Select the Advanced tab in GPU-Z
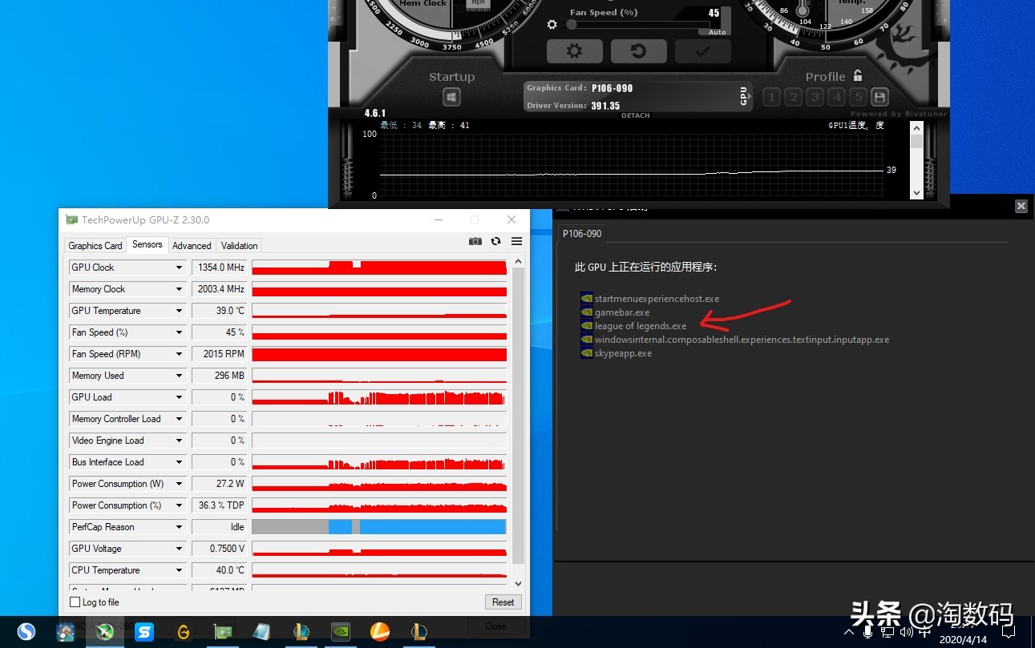Viewport: 1035px width, 648px height. click(x=192, y=245)
